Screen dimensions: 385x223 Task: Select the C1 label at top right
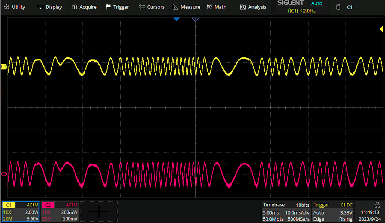350,7
